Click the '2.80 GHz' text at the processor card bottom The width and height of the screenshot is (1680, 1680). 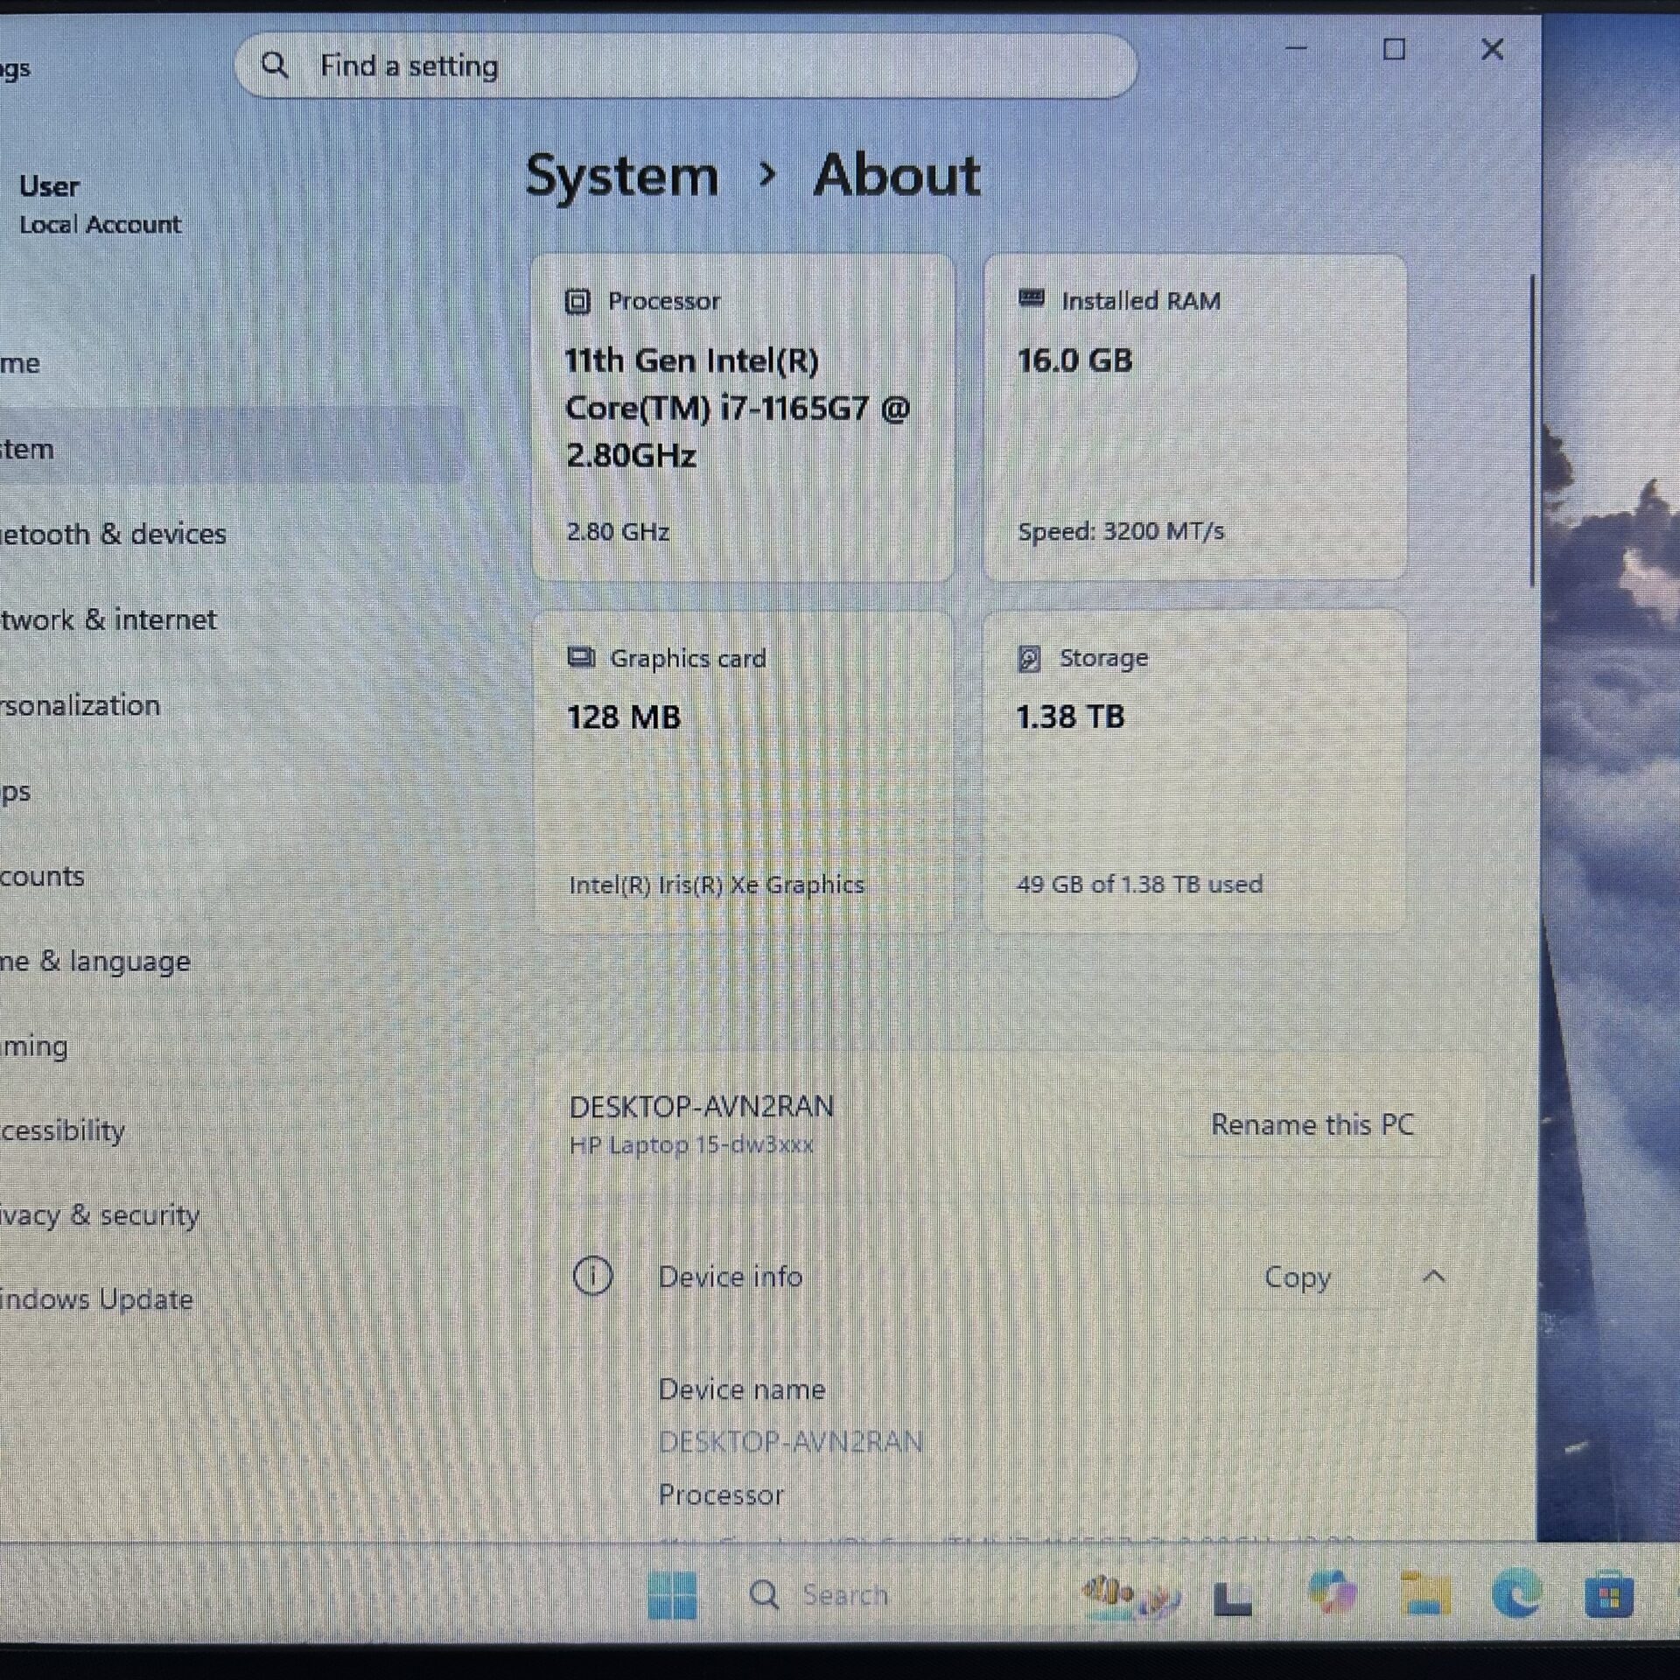coord(618,531)
